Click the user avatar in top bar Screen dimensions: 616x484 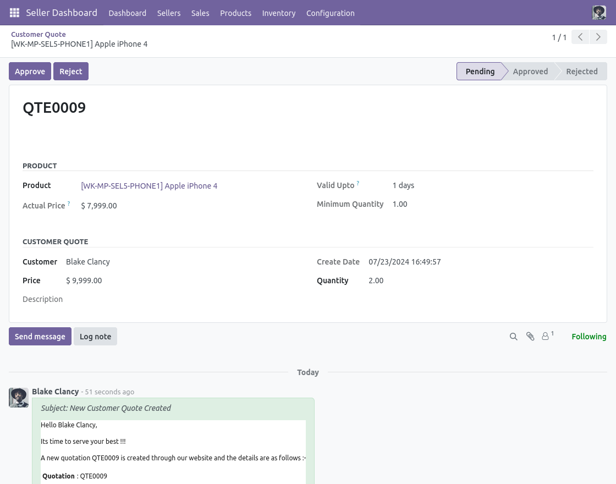(599, 13)
